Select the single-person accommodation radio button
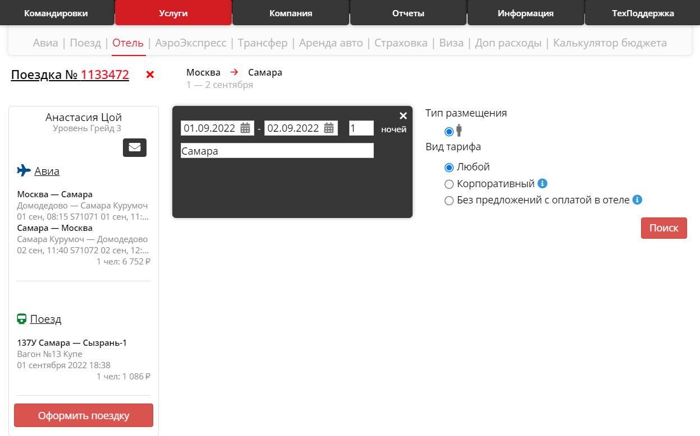The image size is (700, 436). [x=449, y=132]
